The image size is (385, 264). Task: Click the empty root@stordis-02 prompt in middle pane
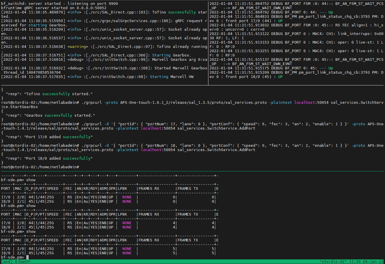(x=40, y=167)
